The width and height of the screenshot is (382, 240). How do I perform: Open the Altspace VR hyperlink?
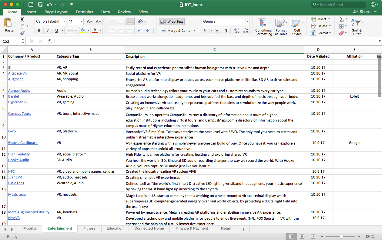pos(17,73)
